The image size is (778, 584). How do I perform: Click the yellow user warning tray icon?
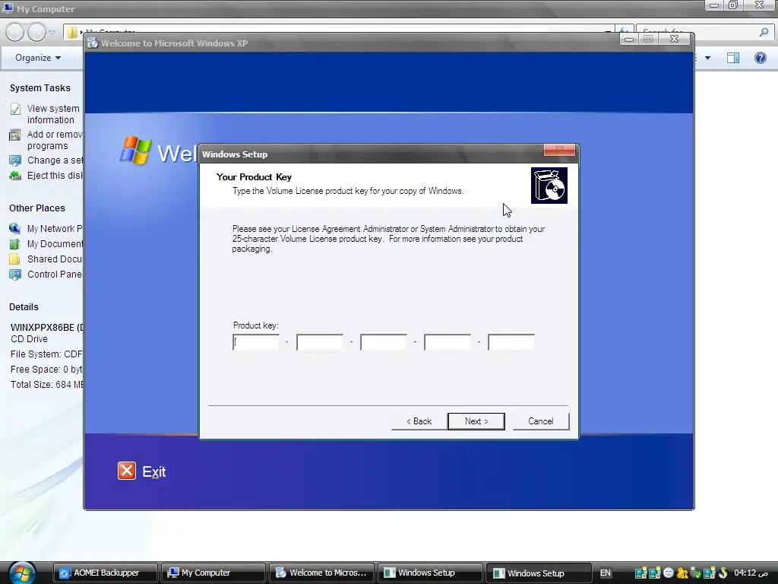pyautogui.click(x=682, y=573)
